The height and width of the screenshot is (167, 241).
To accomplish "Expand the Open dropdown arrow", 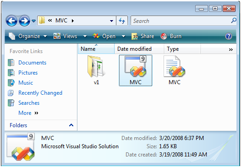I will (123, 37).
